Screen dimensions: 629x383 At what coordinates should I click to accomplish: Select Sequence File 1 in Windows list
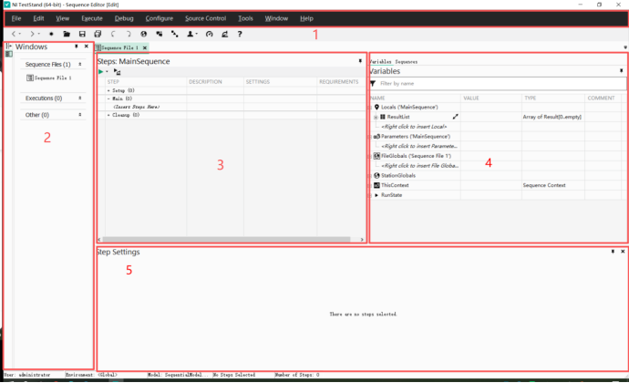49,78
